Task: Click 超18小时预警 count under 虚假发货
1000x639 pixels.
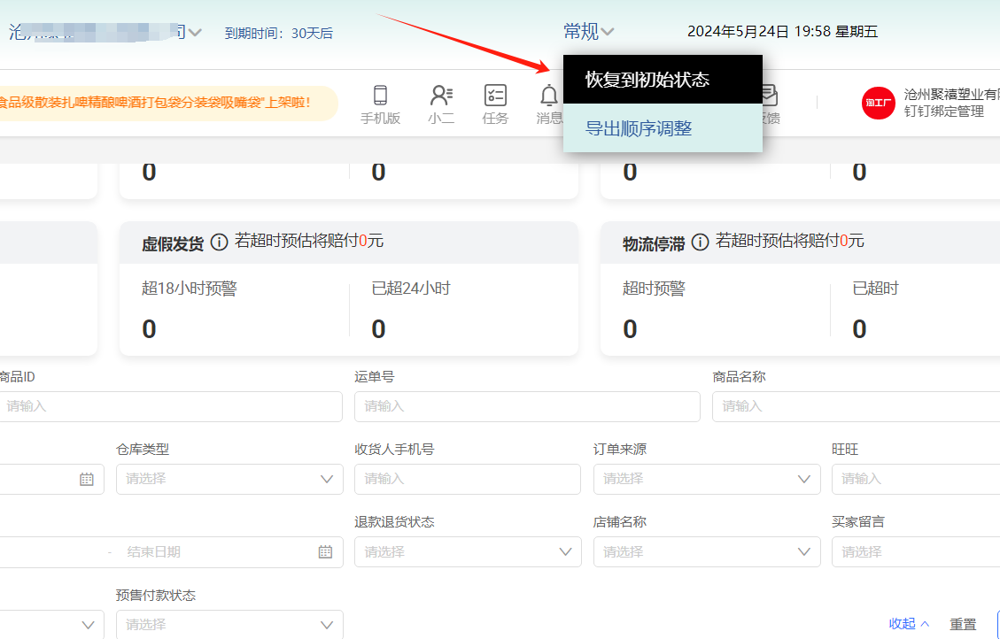Action: click(x=149, y=329)
